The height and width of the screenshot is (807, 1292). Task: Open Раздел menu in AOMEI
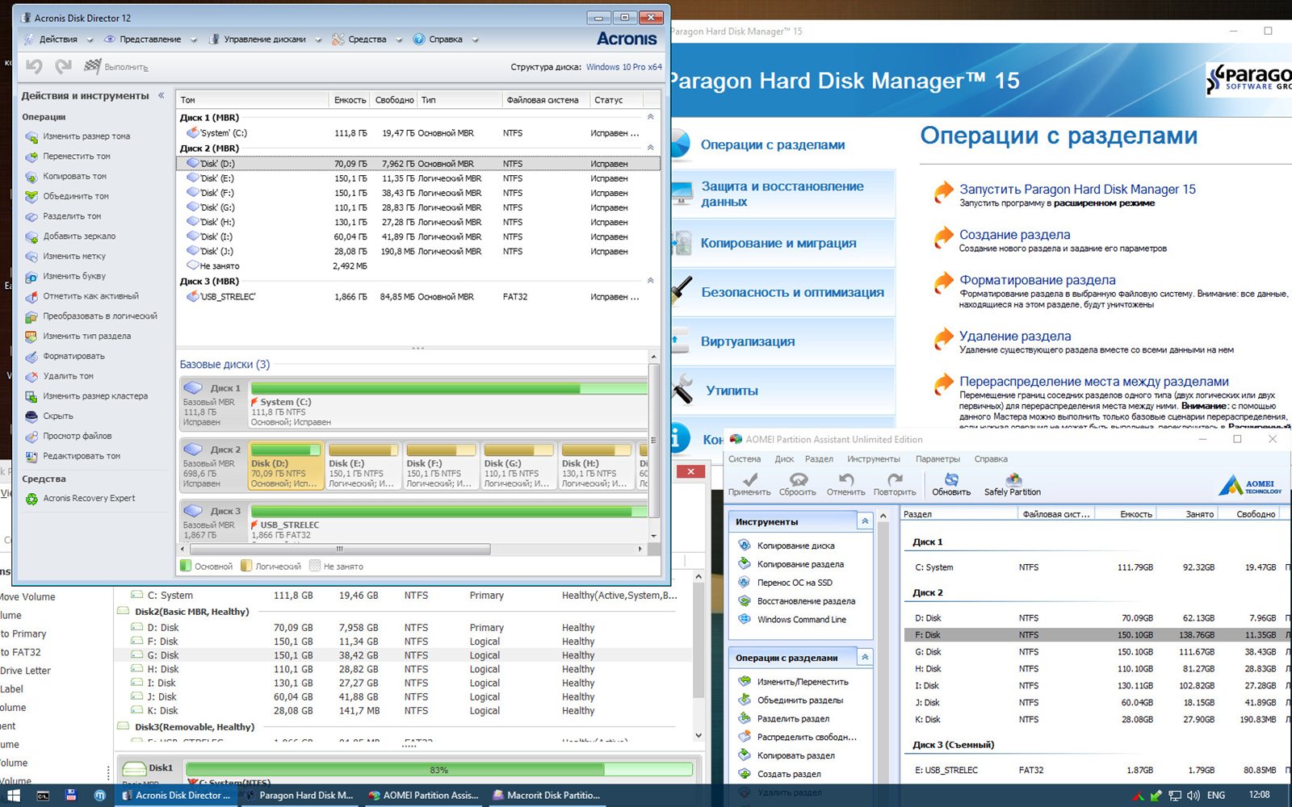point(819,459)
